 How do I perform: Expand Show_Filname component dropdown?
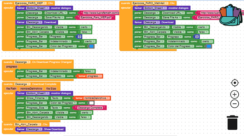tap(37, 98)
